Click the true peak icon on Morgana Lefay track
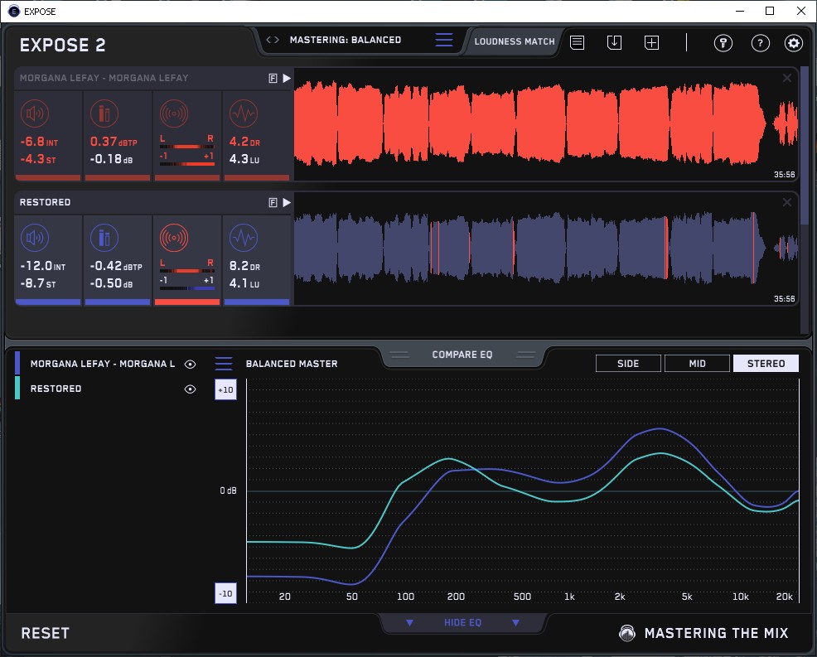817x657 pixels. point(104,113)
